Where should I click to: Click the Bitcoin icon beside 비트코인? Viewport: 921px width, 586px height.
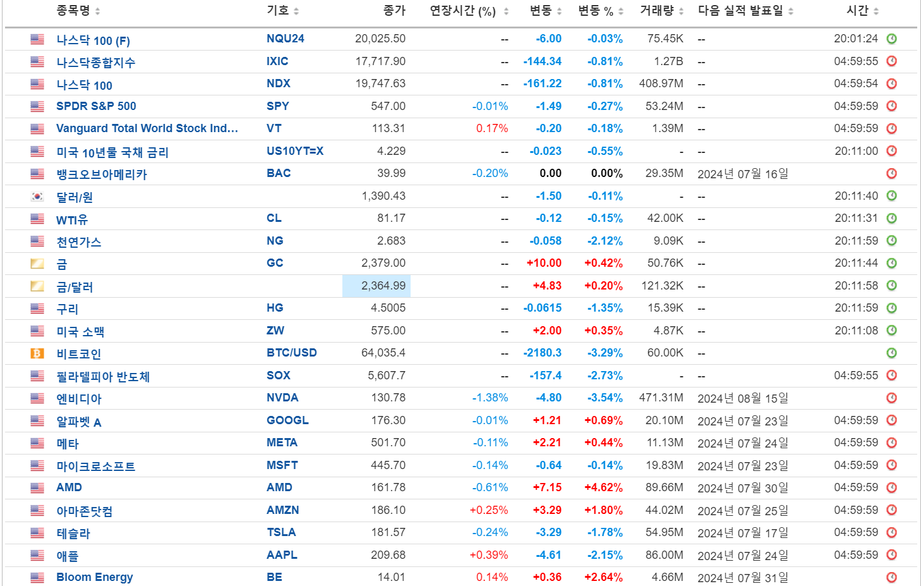[37, 353]
